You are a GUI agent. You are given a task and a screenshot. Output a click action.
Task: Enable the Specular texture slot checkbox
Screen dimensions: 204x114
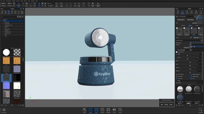[184, 28]
